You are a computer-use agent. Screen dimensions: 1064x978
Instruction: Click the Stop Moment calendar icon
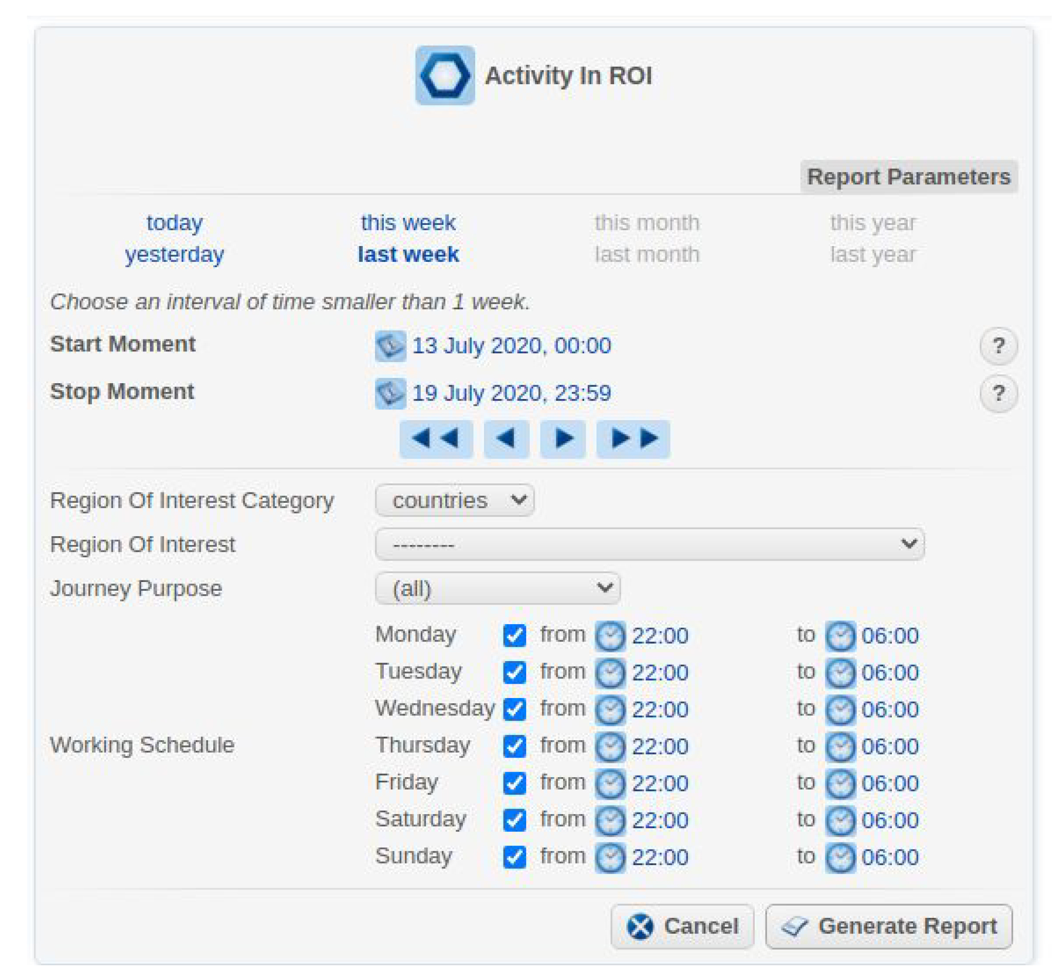click(x=390, y=393)
